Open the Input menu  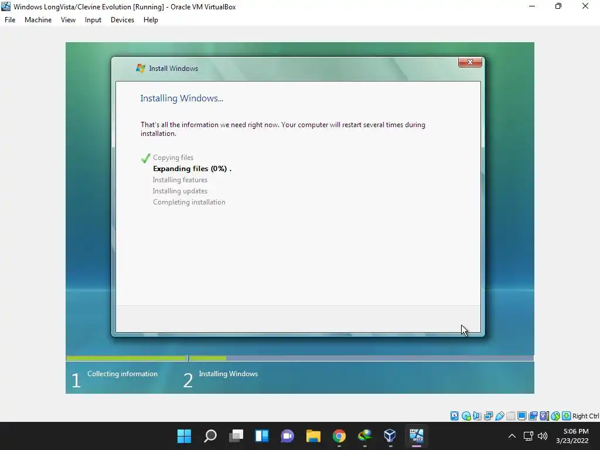pyautogui.click(x=93, y=20)
